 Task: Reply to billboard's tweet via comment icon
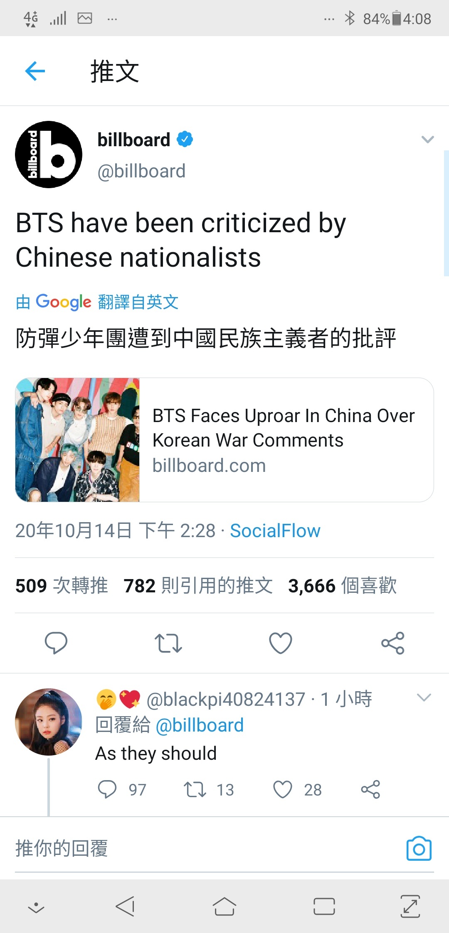coord(56,643)
